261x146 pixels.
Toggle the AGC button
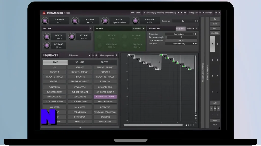(x=215, y=28)
